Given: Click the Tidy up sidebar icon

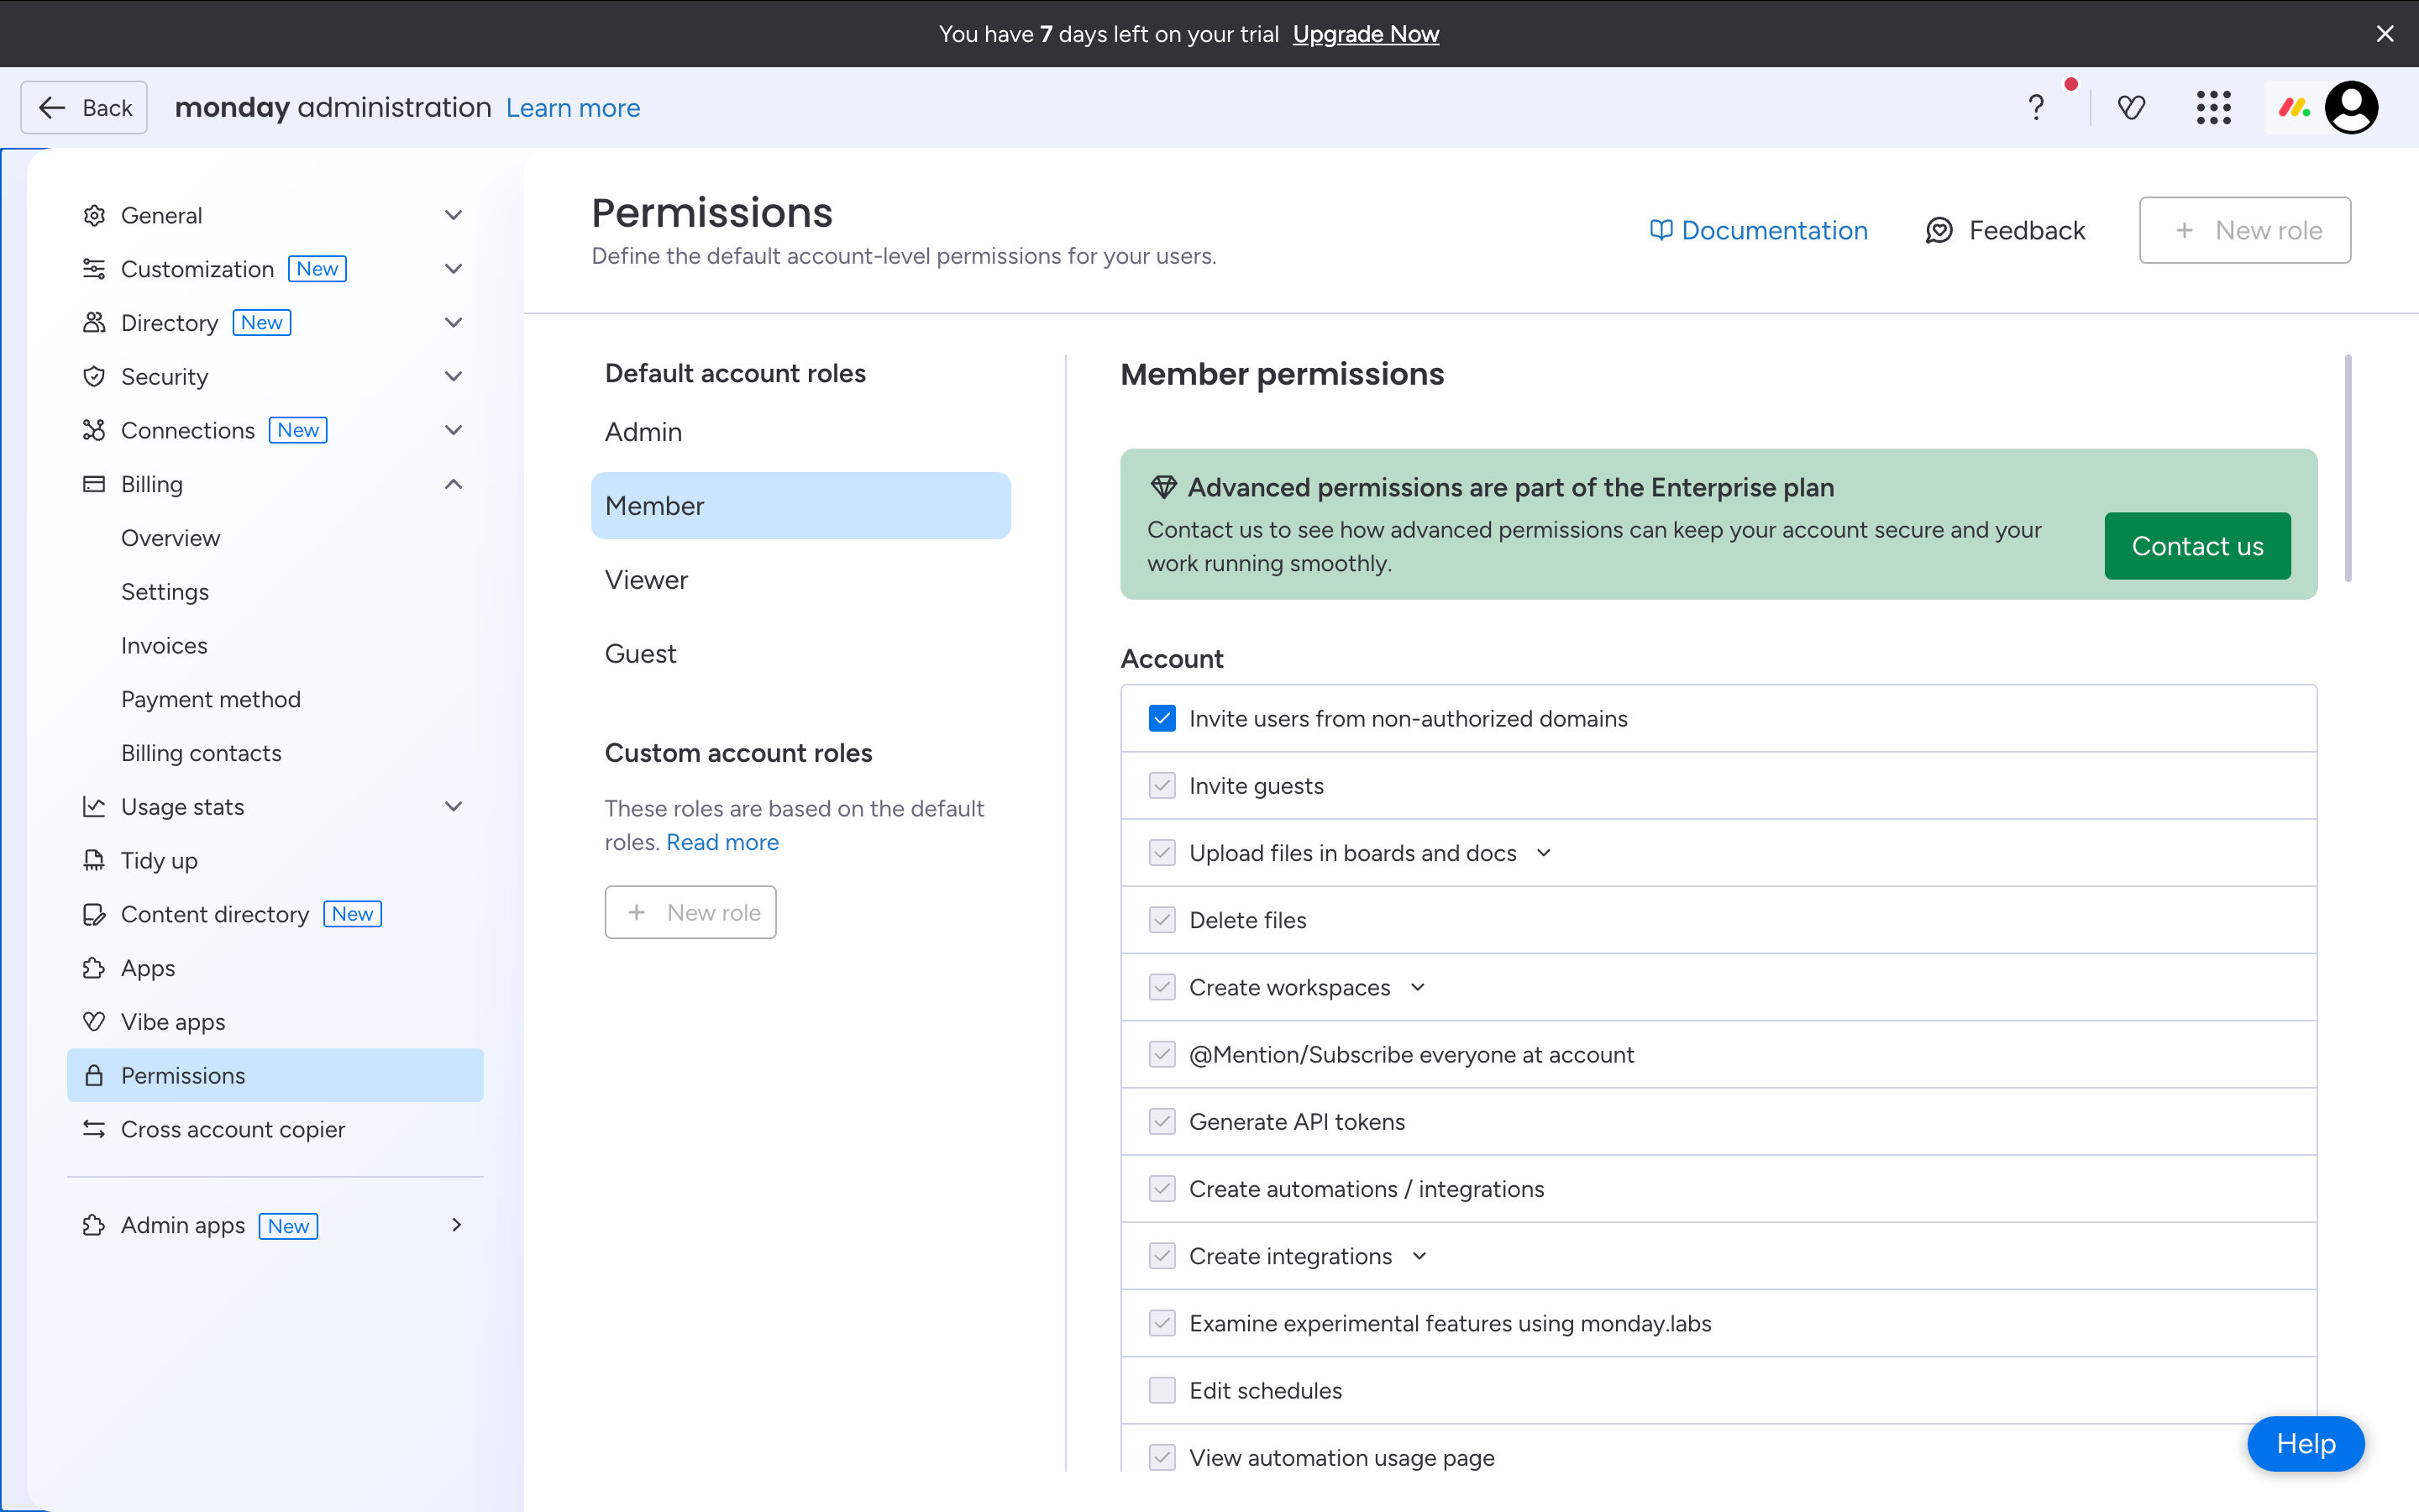Looking at the screenshot, I should click(x=94, y=860).
